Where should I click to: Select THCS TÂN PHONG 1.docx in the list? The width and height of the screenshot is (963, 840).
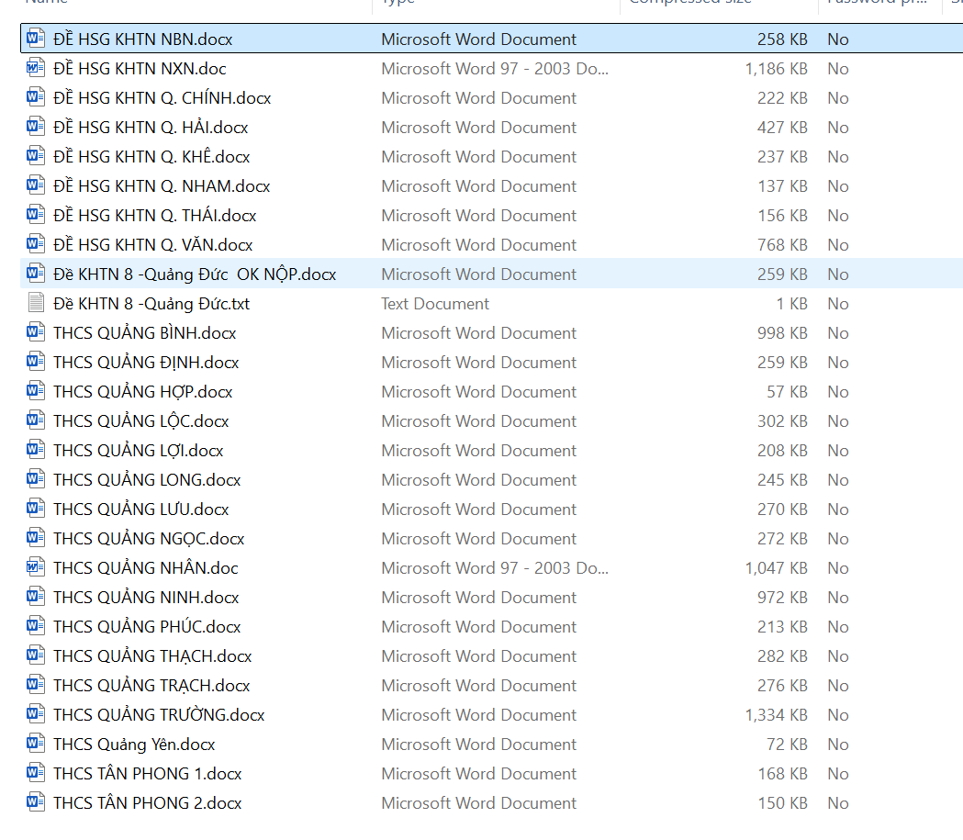tap(147, 774)
